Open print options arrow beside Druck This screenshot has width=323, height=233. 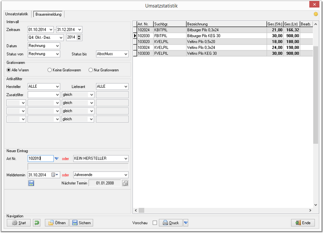coord(186,223)
